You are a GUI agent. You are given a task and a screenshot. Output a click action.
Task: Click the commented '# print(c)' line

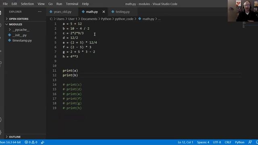click(72, 85)
